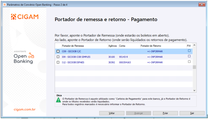Image resolution: width=208 pixels, height=119 pixels.
Task: Click the Pular button
Action: 165,113
